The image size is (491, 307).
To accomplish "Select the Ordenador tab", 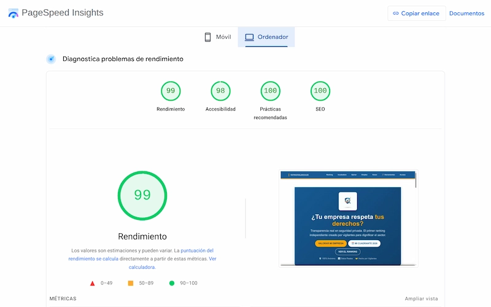I will [266, 37].
